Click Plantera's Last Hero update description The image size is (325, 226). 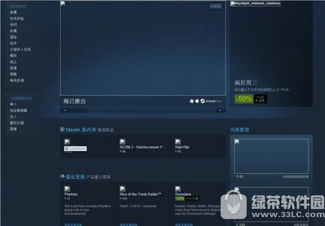87,210
